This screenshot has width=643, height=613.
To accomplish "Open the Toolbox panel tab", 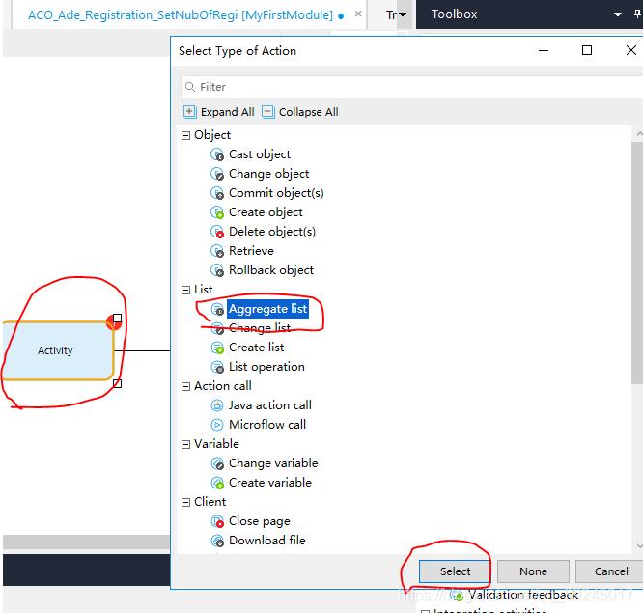I will pyautogui.click(x=454, y=14).
